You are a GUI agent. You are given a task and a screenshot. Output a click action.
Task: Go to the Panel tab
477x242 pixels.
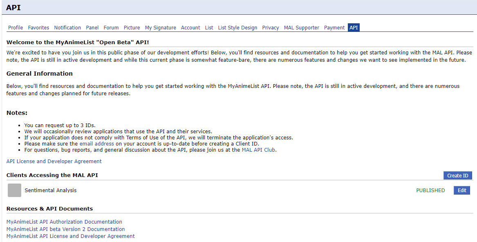pyautogui.click(x=92, y=28)
